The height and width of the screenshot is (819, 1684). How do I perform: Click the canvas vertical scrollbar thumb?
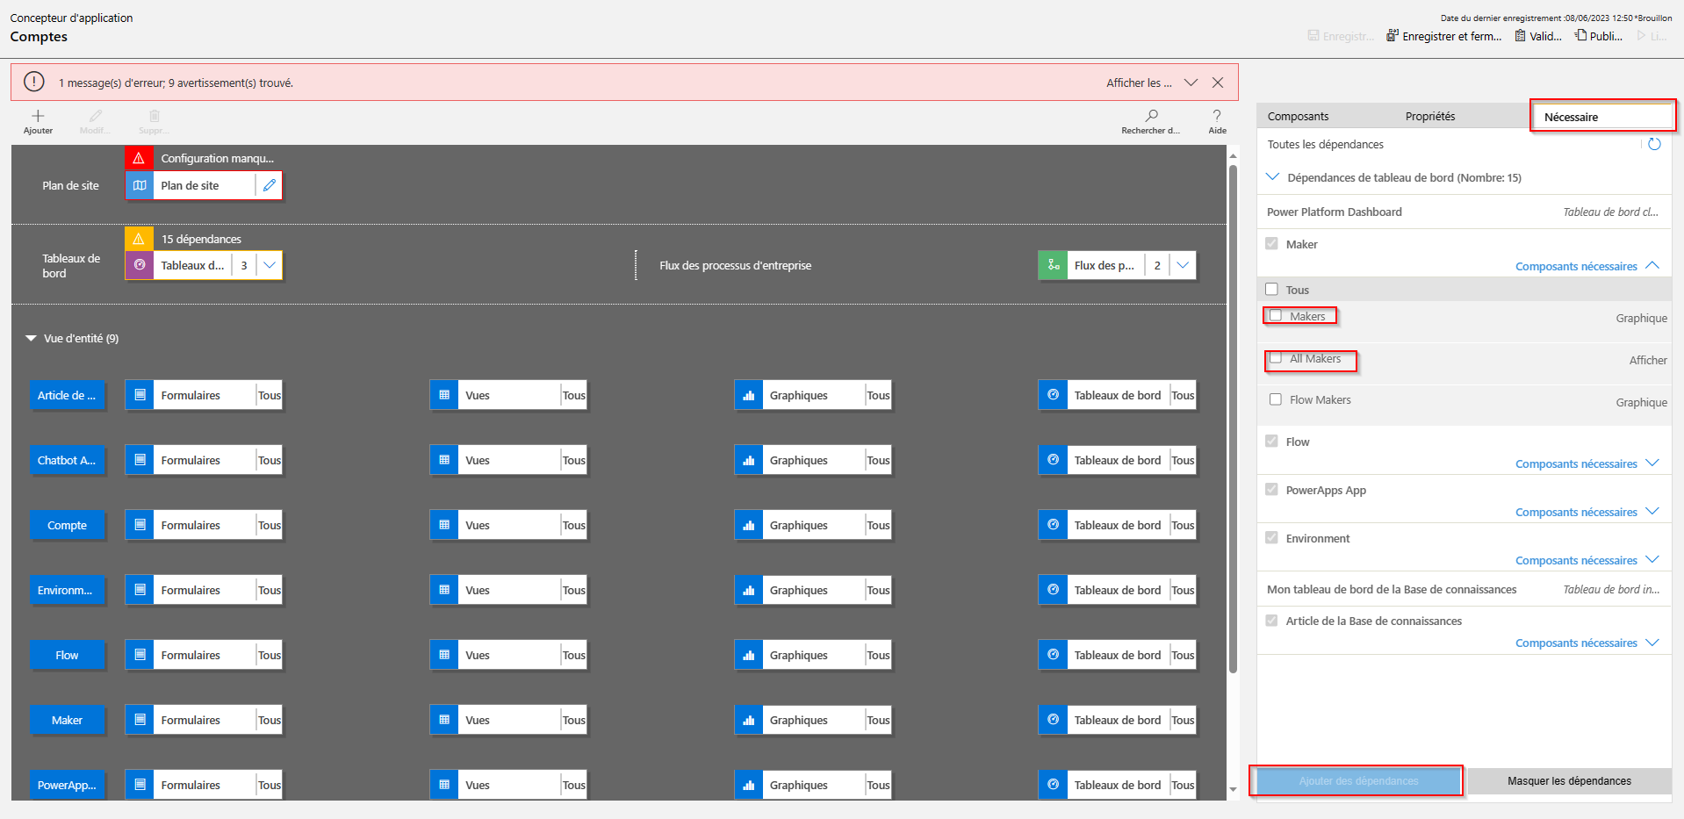tap(1233, 420)
